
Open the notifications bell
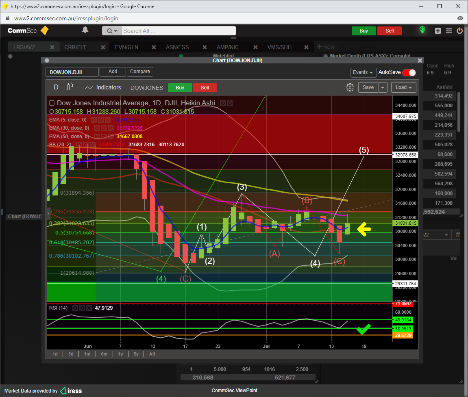click(85, 30)
